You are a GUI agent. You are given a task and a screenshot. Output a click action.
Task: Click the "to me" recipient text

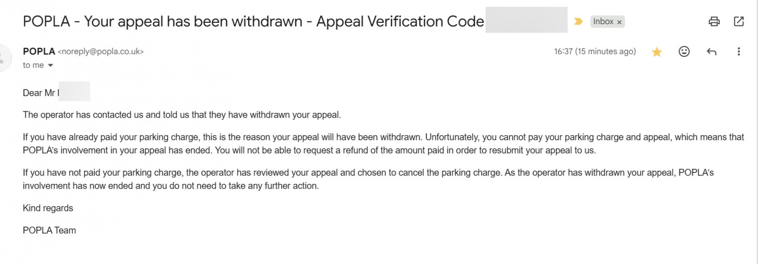(x=33, y=65)
